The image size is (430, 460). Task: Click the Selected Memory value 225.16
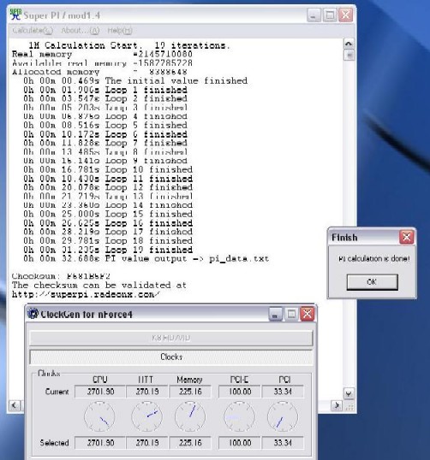[x=190, y=443]
